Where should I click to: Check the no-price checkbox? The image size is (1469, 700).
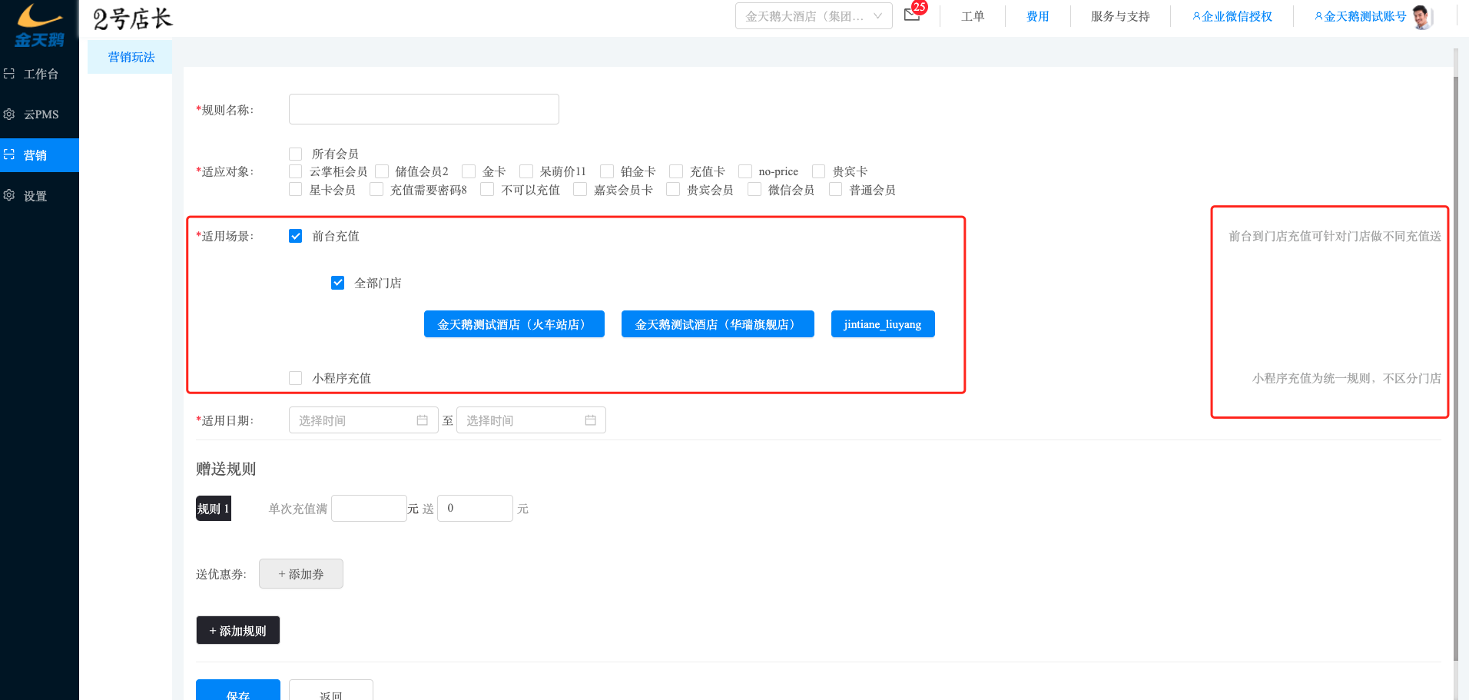pyautogui.click(x=745, y=171)
